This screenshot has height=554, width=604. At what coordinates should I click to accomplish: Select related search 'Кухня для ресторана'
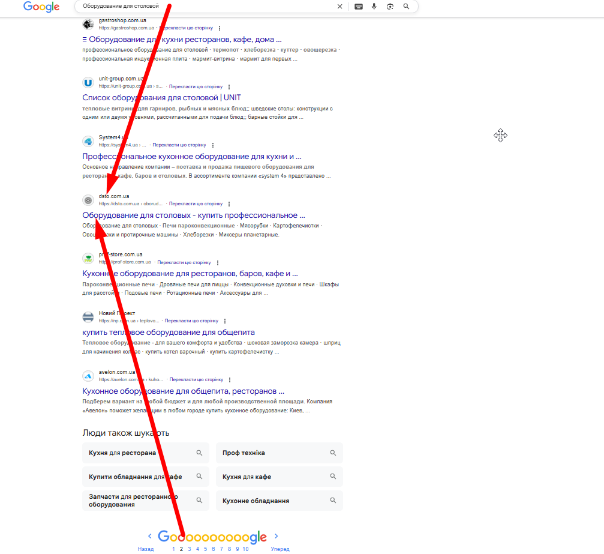point(146,453)
